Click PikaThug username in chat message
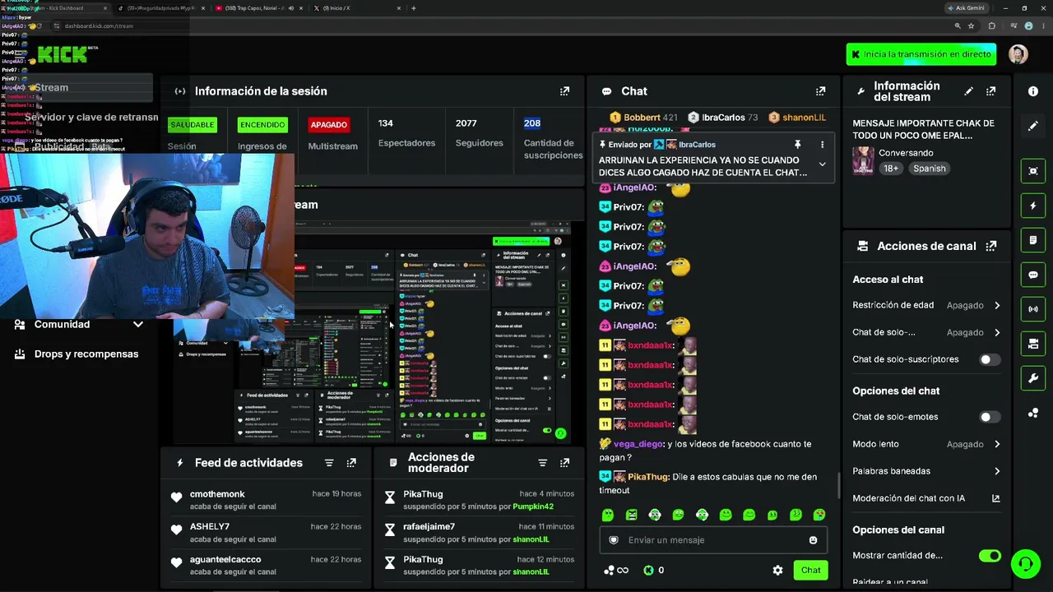The height and width of the screenshot is (592, 1053). [x=648, y=477]
